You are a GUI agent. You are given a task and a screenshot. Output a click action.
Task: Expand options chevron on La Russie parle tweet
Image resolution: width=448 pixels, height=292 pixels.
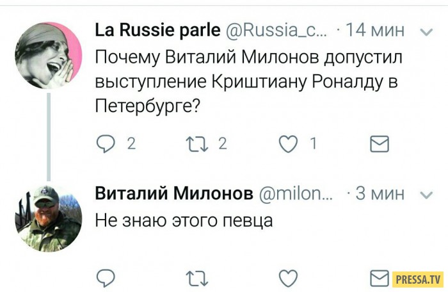(425, 31)
